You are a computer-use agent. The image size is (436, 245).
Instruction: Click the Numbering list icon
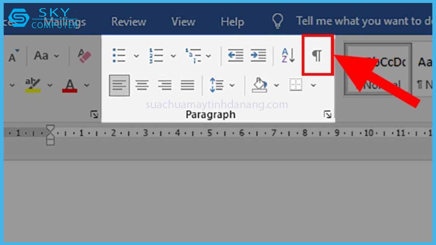156,55
